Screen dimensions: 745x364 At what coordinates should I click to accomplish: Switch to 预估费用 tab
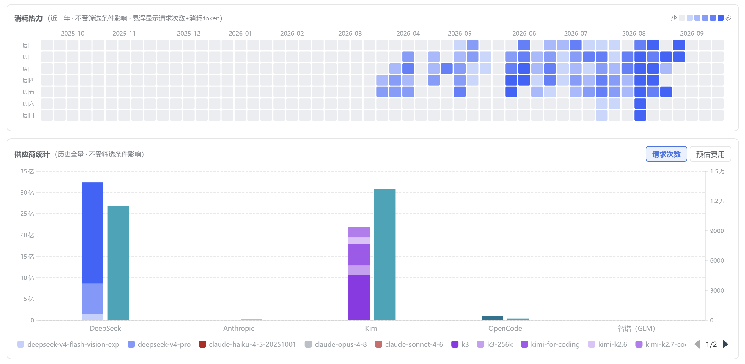710,154
